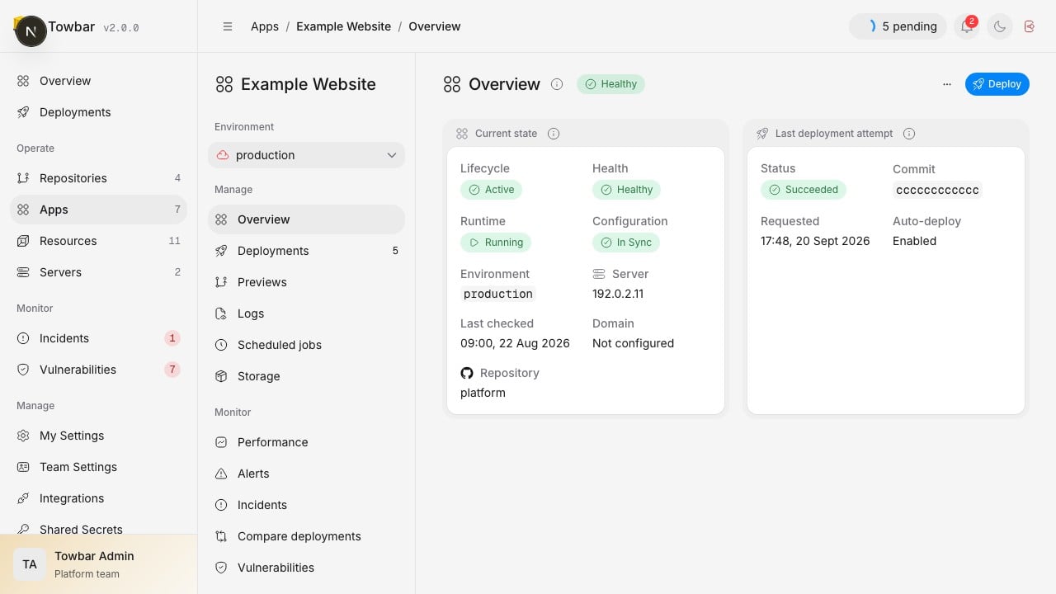This screenshot has width=1056, height=594.
Task: Open Repositories in main sidebar
Action: pos(98,178)
